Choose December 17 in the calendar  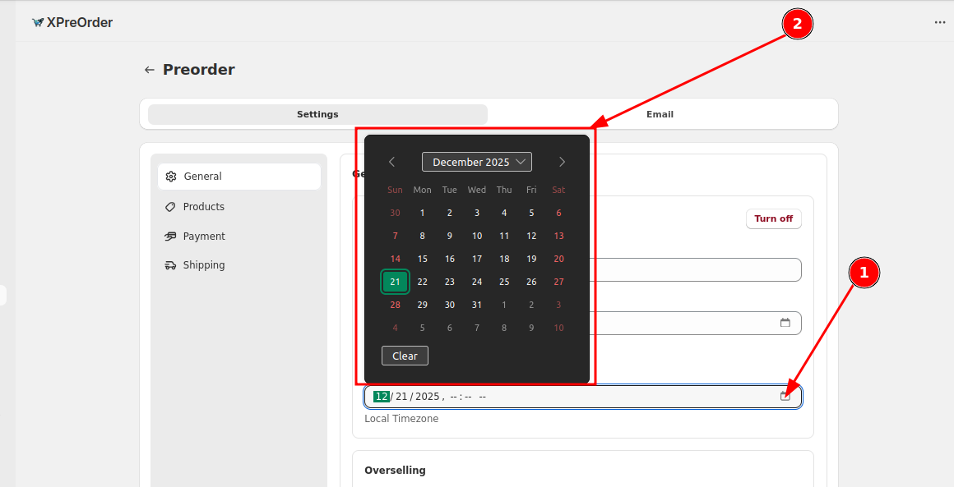click(477, 259)
